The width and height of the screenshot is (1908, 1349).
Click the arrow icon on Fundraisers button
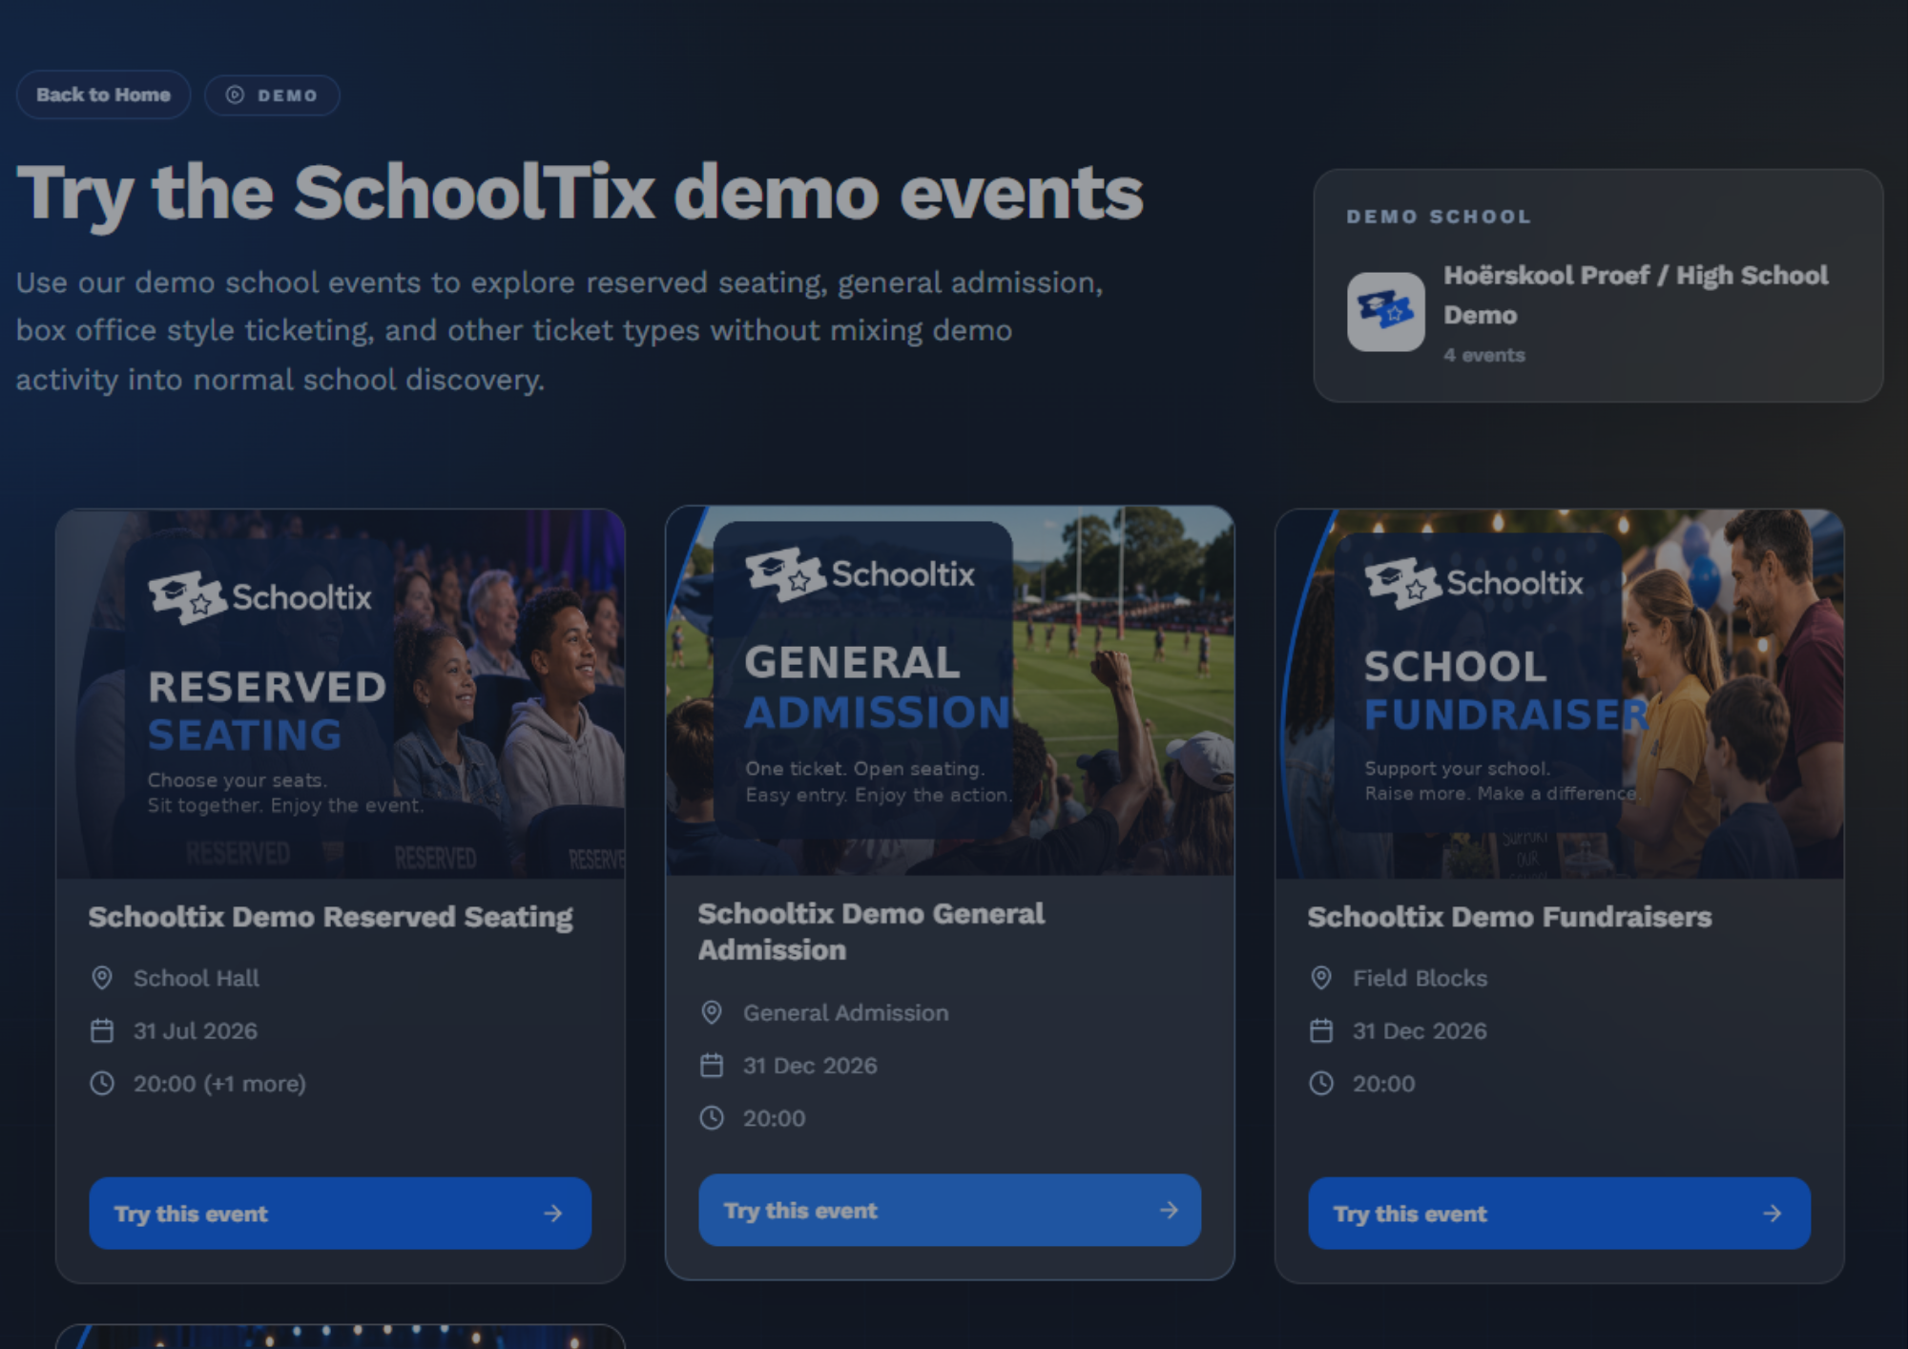pos(1773,1213)
